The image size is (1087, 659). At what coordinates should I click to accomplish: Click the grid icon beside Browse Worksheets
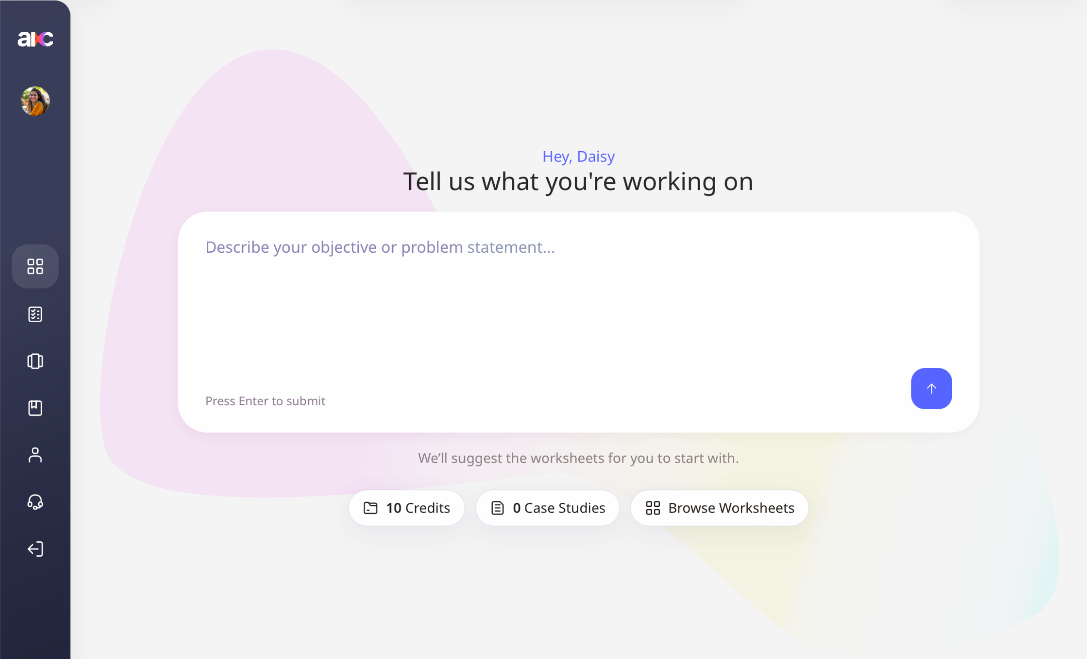653,508
